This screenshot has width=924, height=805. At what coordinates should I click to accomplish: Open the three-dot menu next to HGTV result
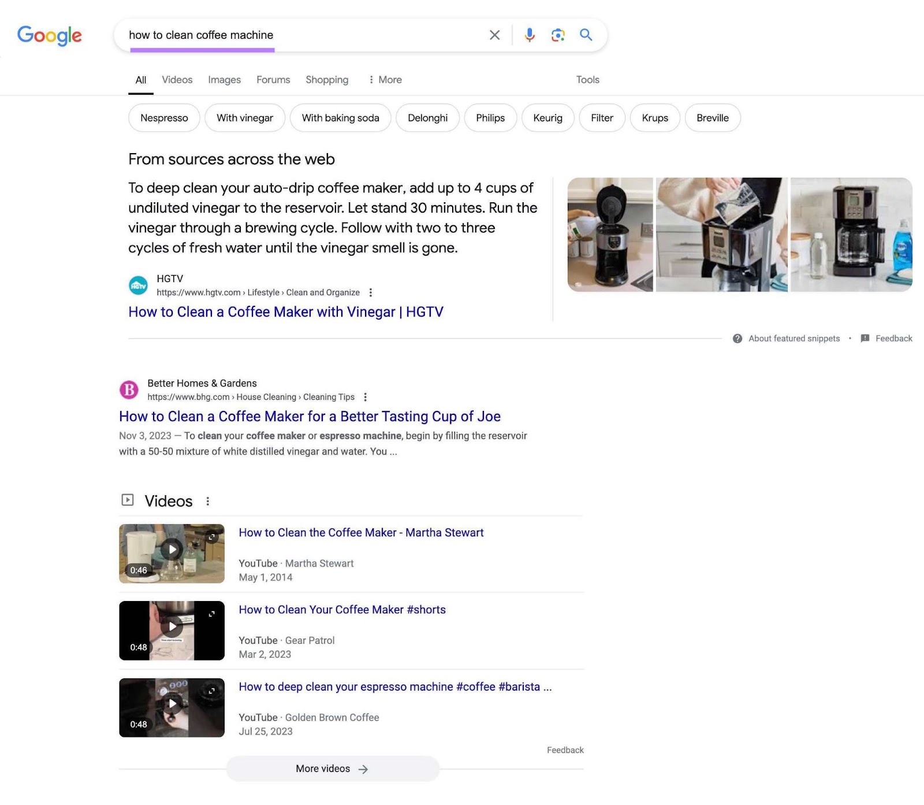coord(371,292)
